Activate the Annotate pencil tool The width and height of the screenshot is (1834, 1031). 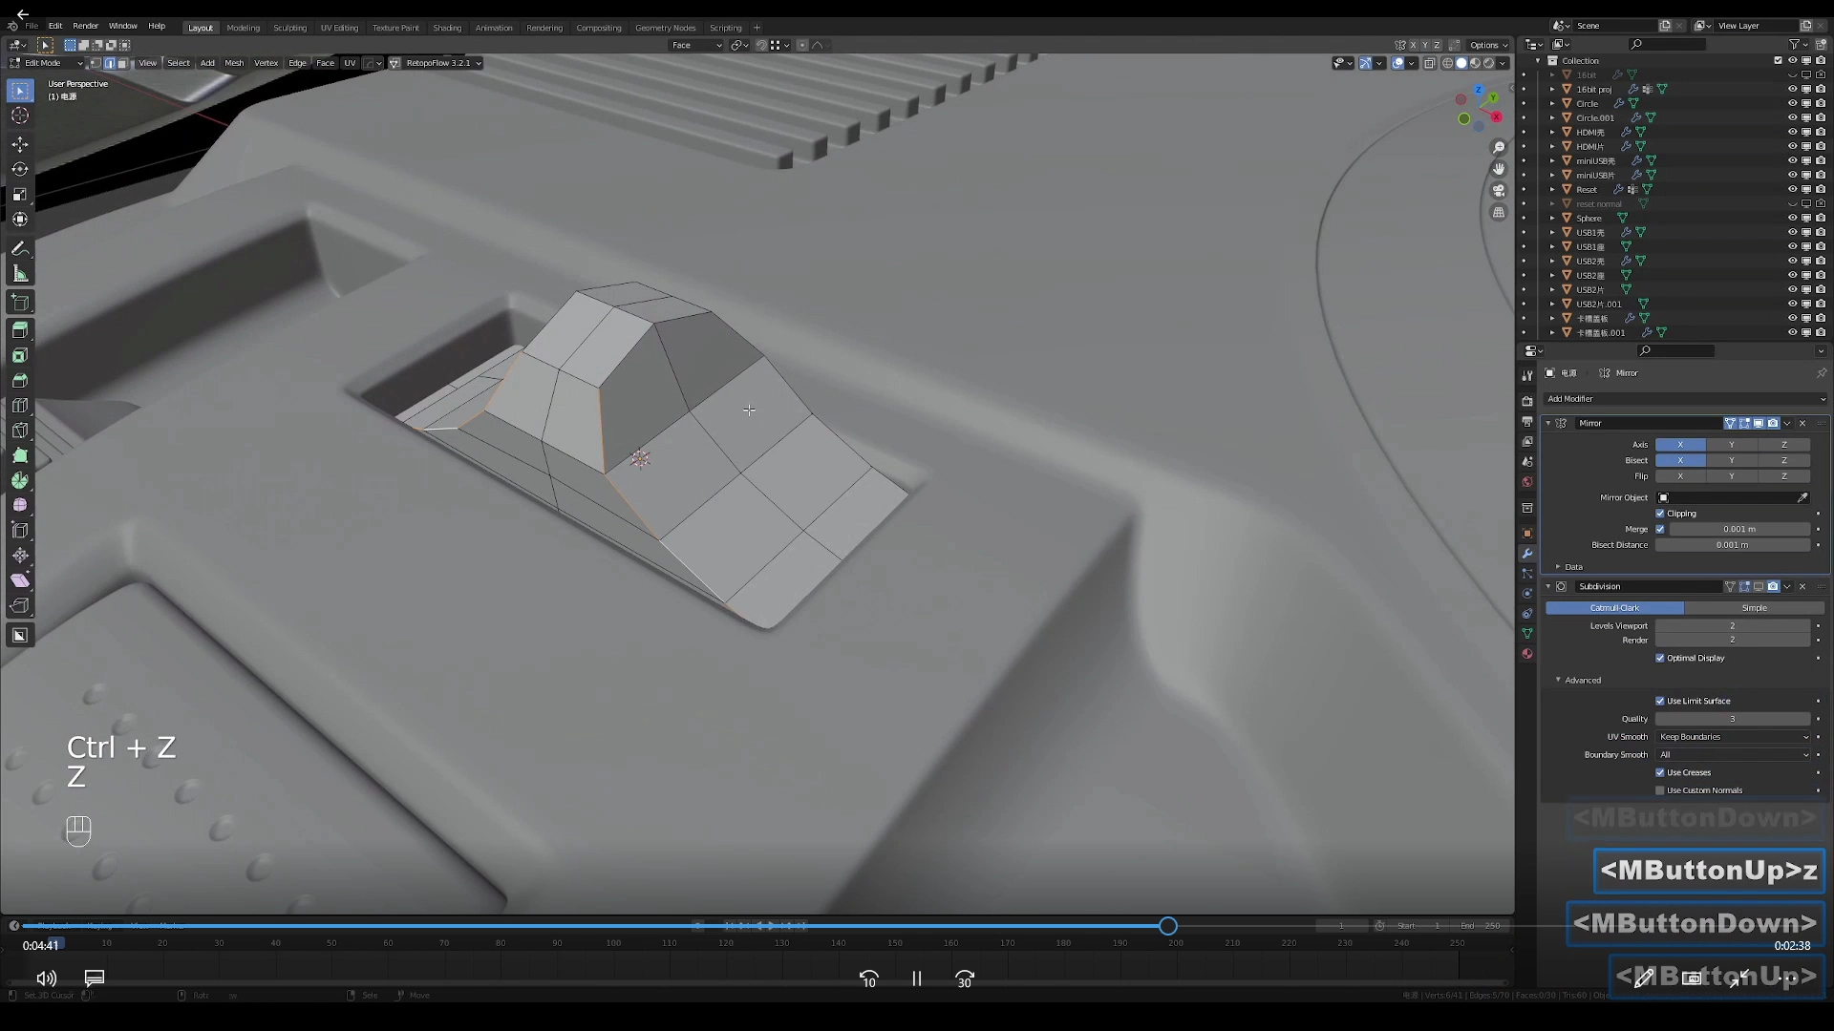[20, 248]
